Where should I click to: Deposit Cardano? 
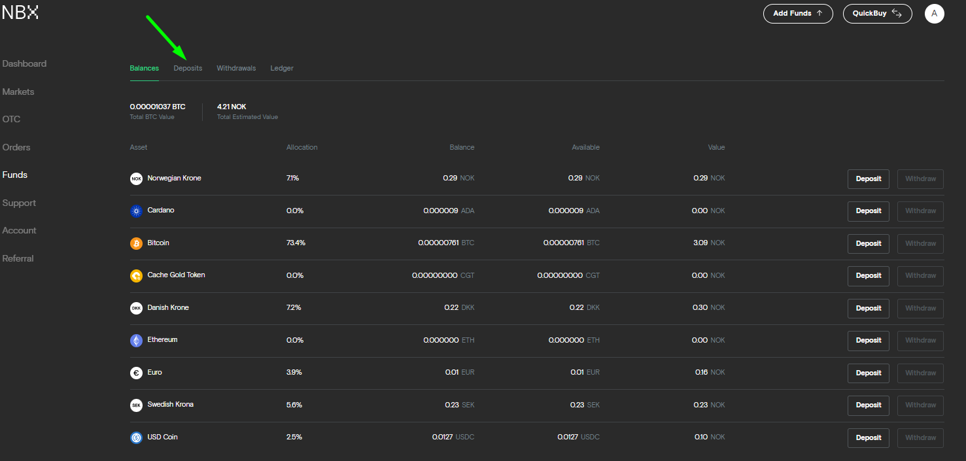click(869, 211)
